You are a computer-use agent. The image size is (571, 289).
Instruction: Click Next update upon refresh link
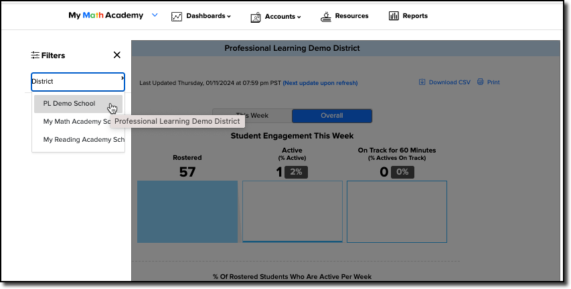[320, 83]
